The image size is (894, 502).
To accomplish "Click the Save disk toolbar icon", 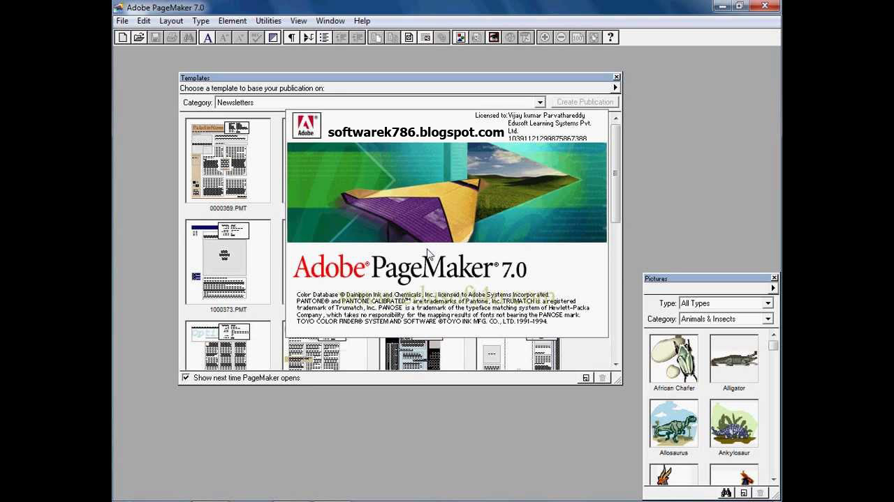I will click(155, 38).
